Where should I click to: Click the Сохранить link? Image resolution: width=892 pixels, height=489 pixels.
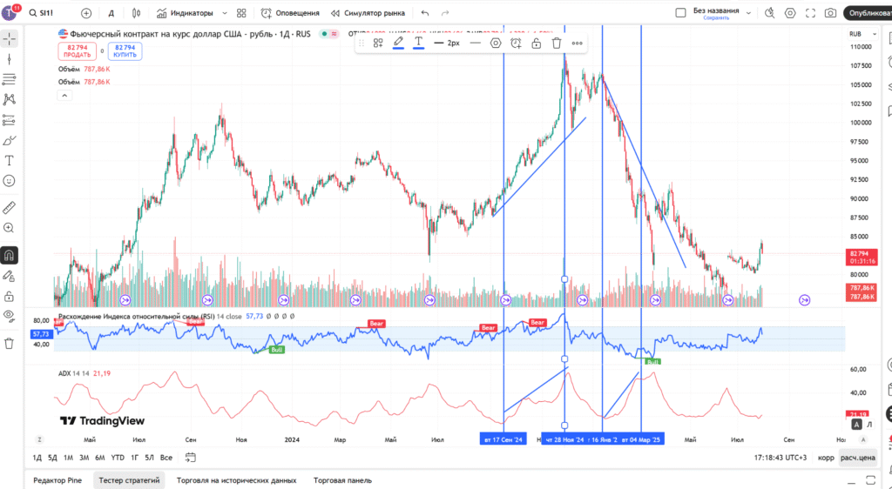(x=716, y=18)
